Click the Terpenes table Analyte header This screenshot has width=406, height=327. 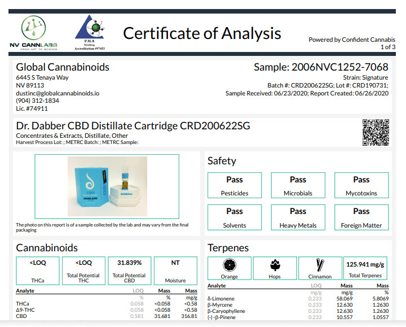pos(217,286)
